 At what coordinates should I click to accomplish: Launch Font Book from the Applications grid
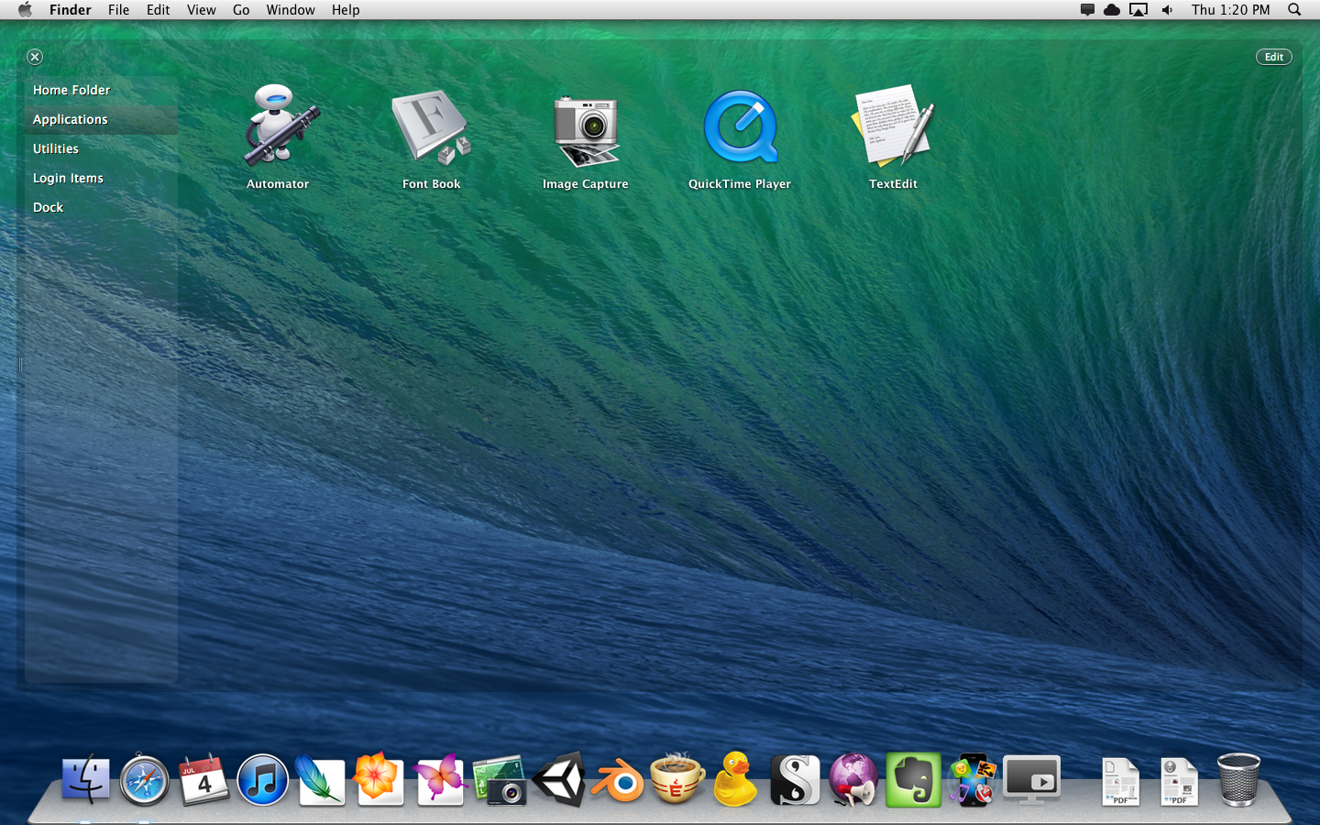(x=432, y=126)
